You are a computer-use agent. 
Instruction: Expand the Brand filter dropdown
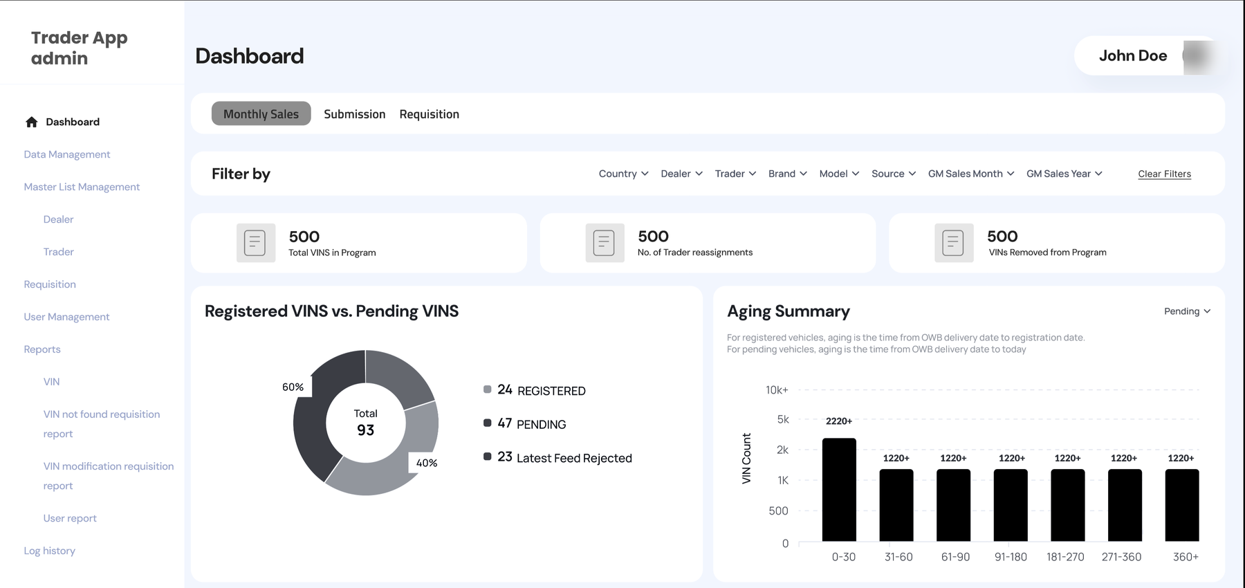[787, 174]
